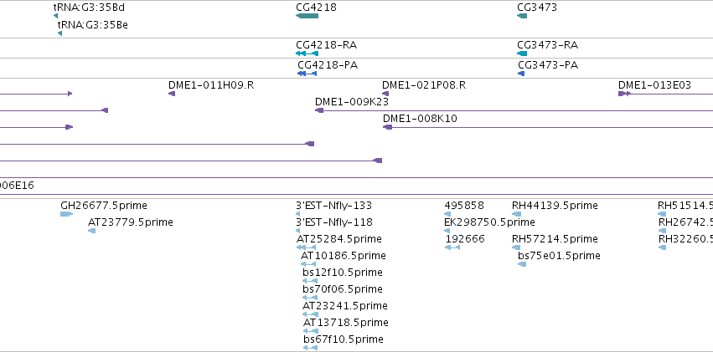The image size is (713, 352).
Task: Click the CG3473-RA transcript glyph
Action: coord(522,54)
